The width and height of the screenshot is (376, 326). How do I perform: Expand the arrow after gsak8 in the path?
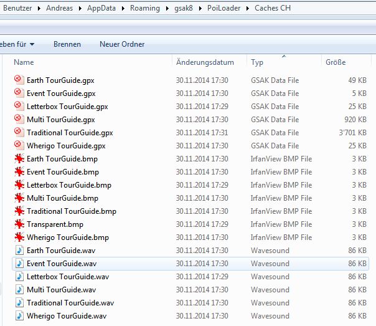pyautogui.click(x=200, y=8)
